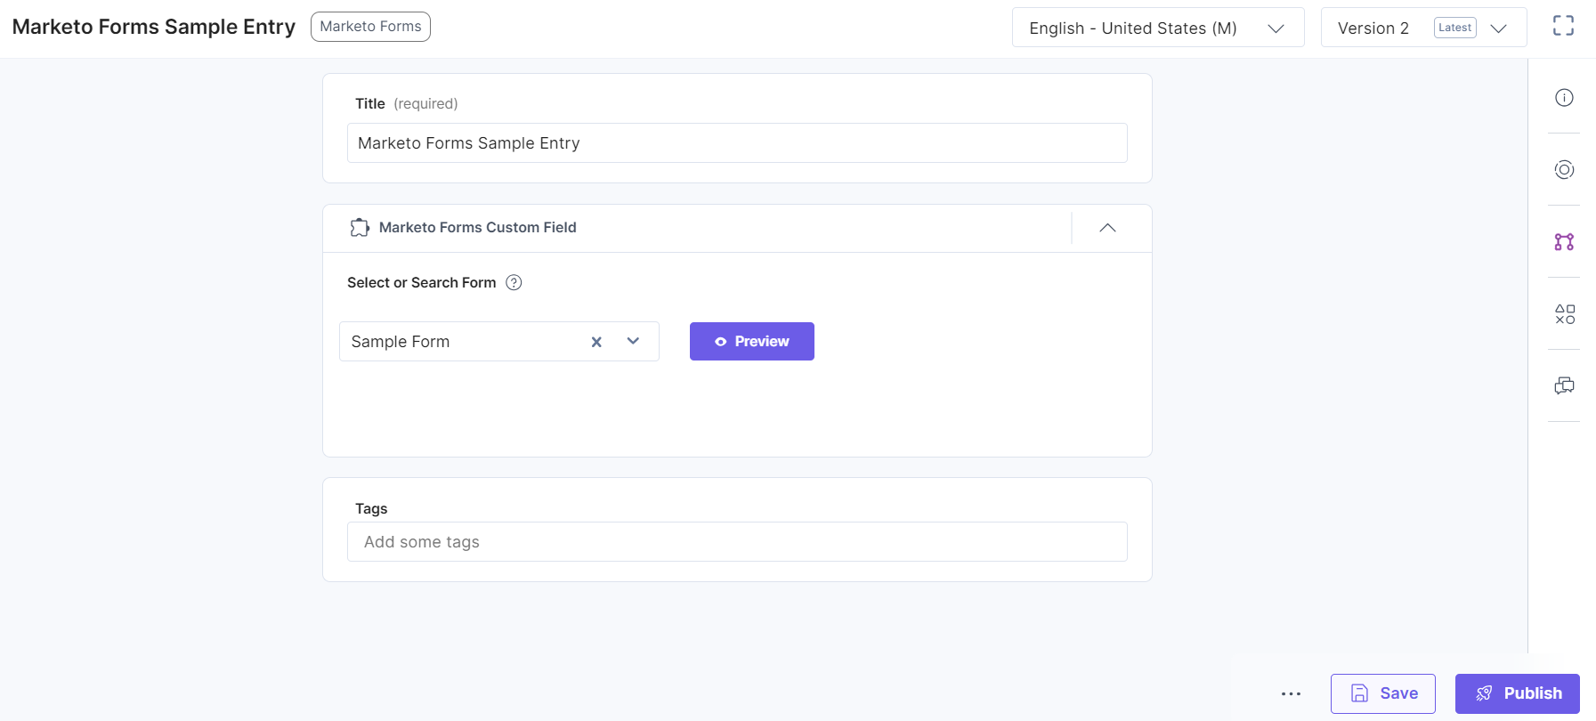Click the Latest version badge
The image size is (1596, 721).
pyautogui.click(x=1455, y=28)
